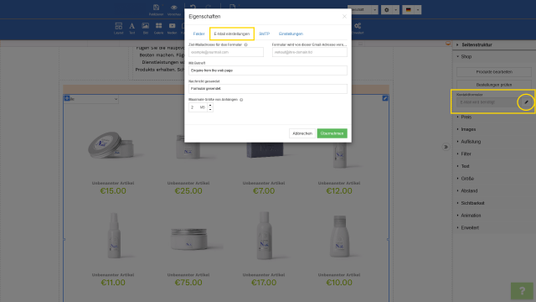
Task: Switch to the E-Mail Einstellungen tab
Action: 232,34
